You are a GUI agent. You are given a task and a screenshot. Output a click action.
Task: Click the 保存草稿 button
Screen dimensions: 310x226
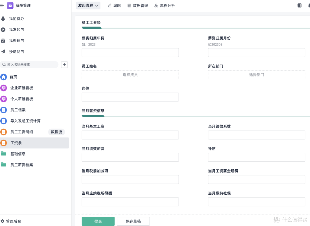133,221
